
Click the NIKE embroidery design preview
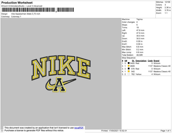pos(61,74)
